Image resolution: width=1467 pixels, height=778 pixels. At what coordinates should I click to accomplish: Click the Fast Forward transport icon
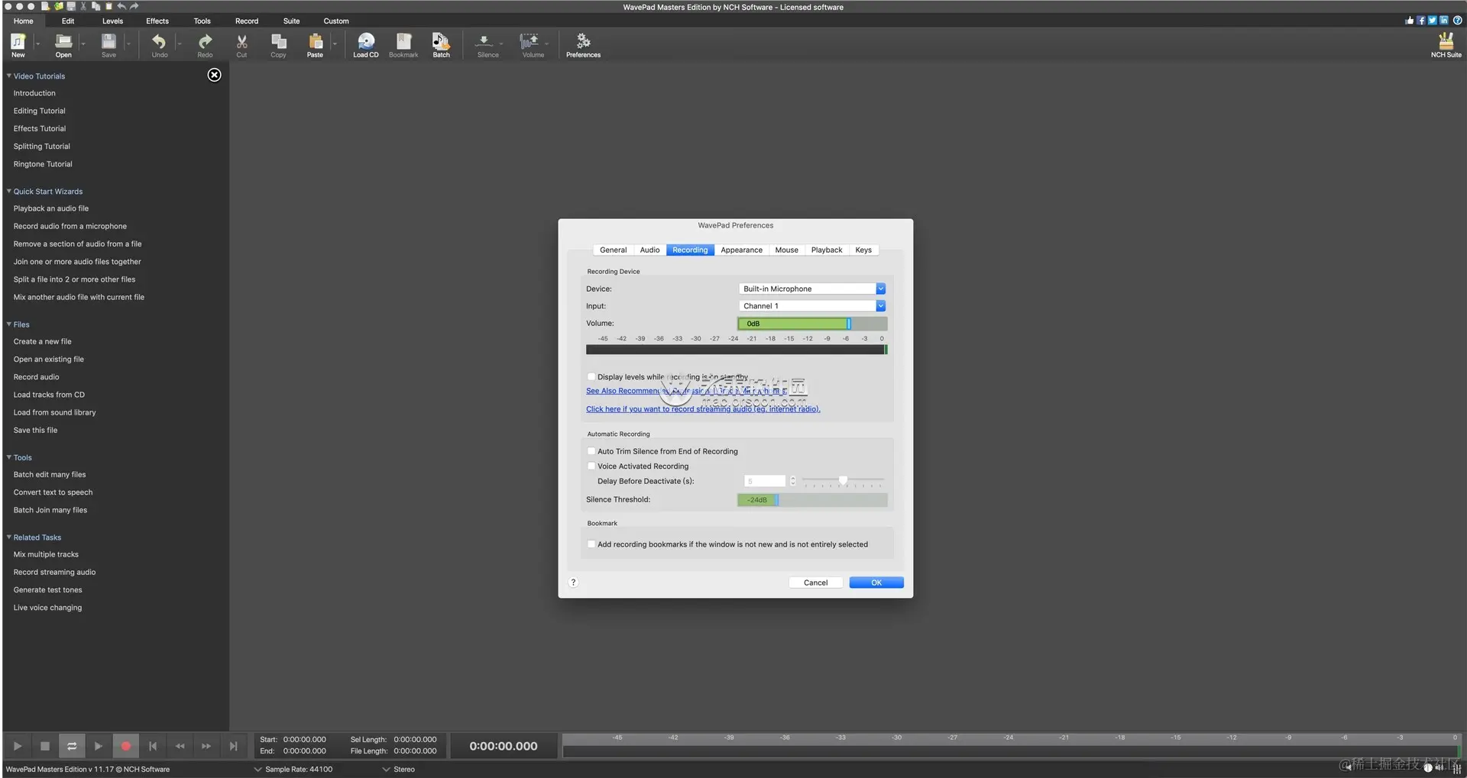[x=206, y=746]
